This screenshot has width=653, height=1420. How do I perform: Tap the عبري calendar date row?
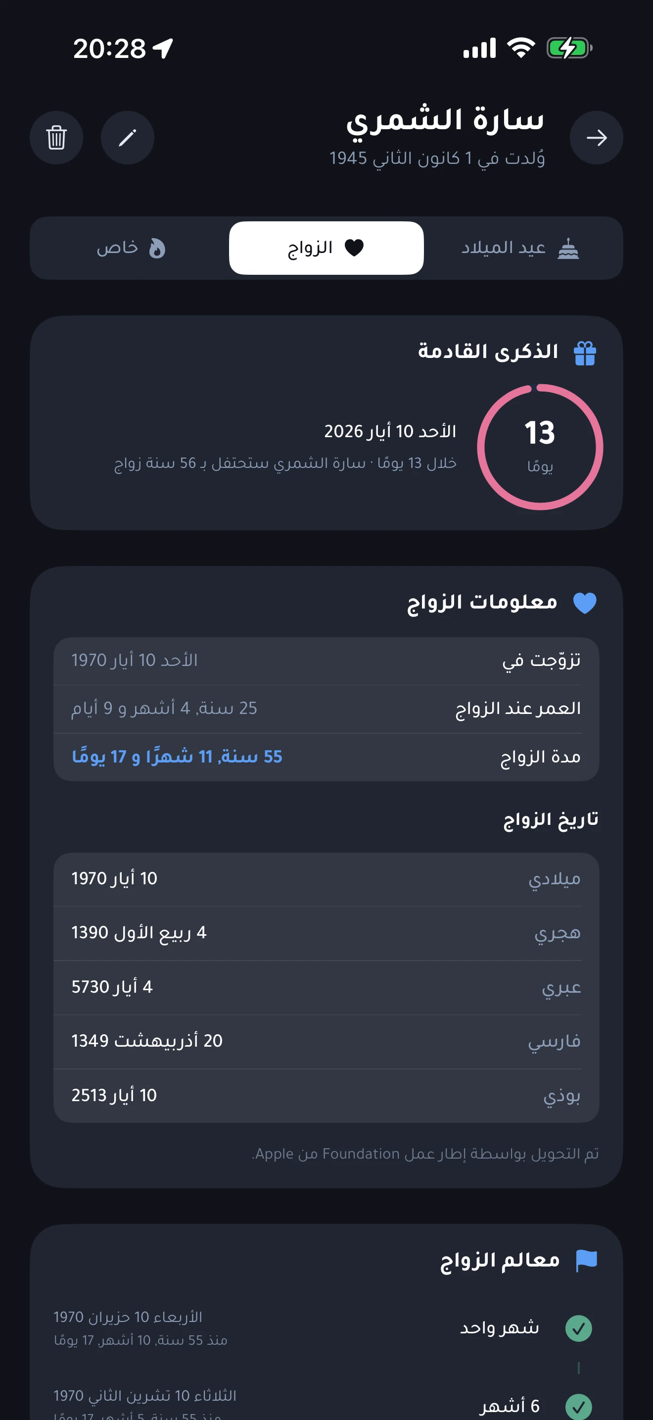[326, 987]
